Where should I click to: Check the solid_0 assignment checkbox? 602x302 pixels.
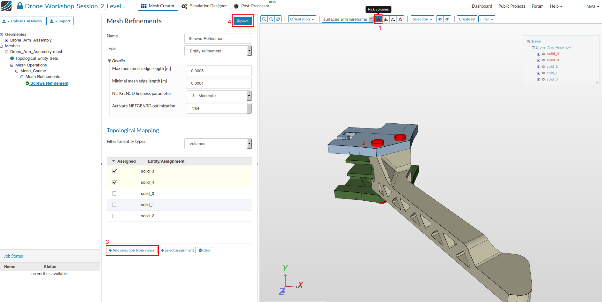(x=114, y=194)
